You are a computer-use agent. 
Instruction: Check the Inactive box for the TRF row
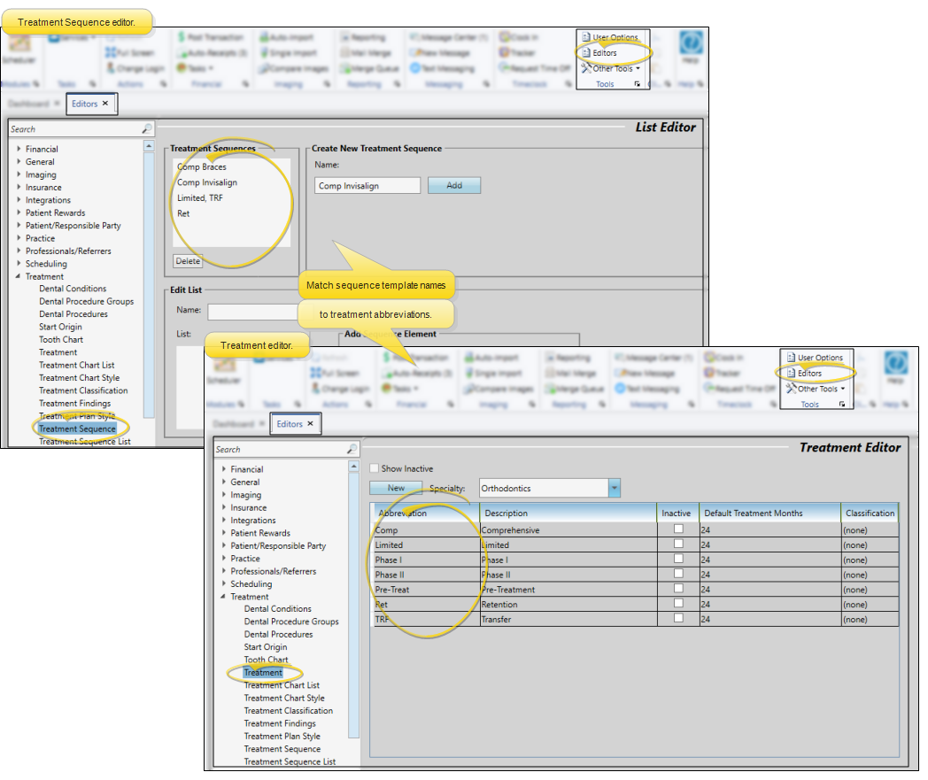[x=678, y=619]
